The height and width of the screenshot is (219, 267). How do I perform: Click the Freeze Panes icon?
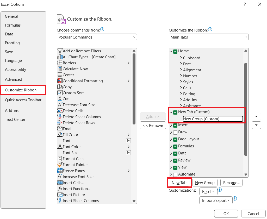(x=60, y=171)
